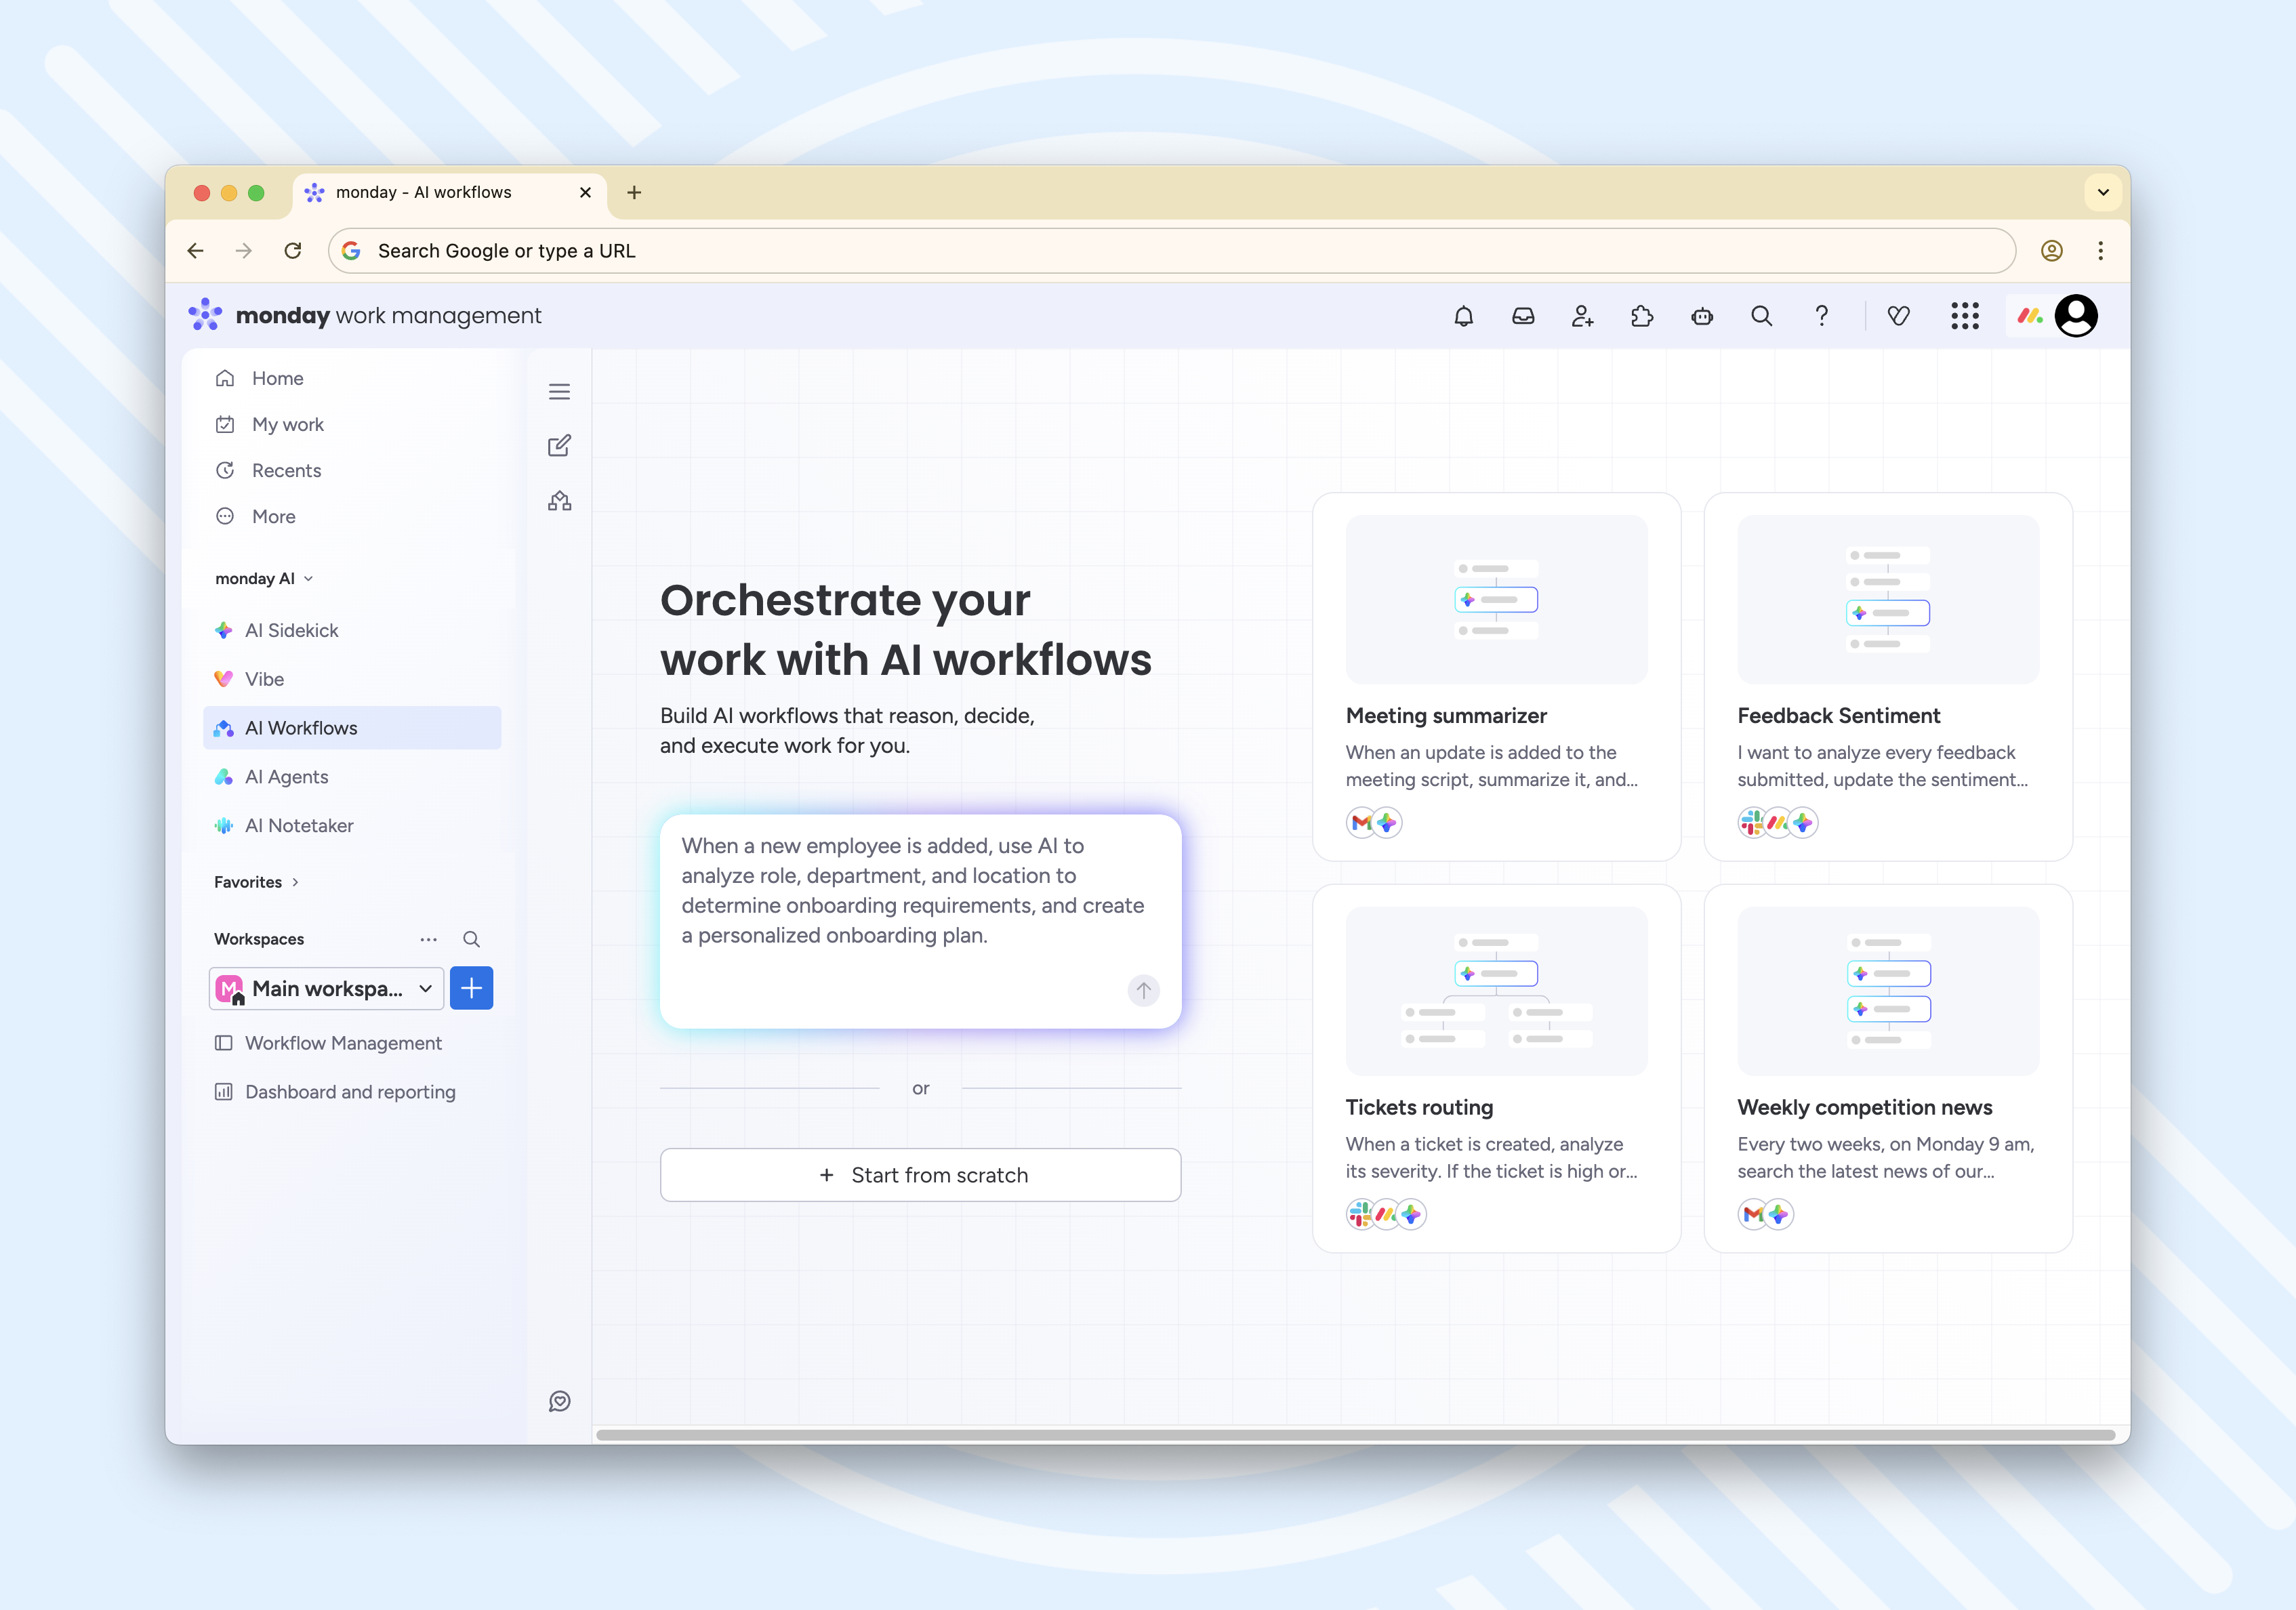2296x1610 pixels.
Task: Submit the prompt with the arrow button
Action: 1143,990
